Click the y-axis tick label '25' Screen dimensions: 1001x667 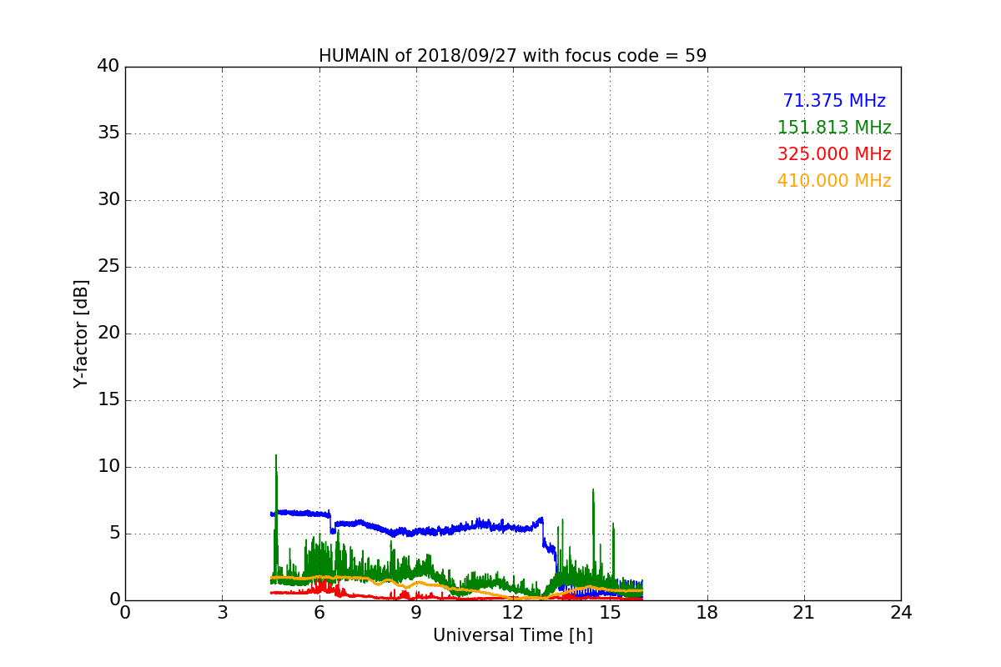point(108,267)
